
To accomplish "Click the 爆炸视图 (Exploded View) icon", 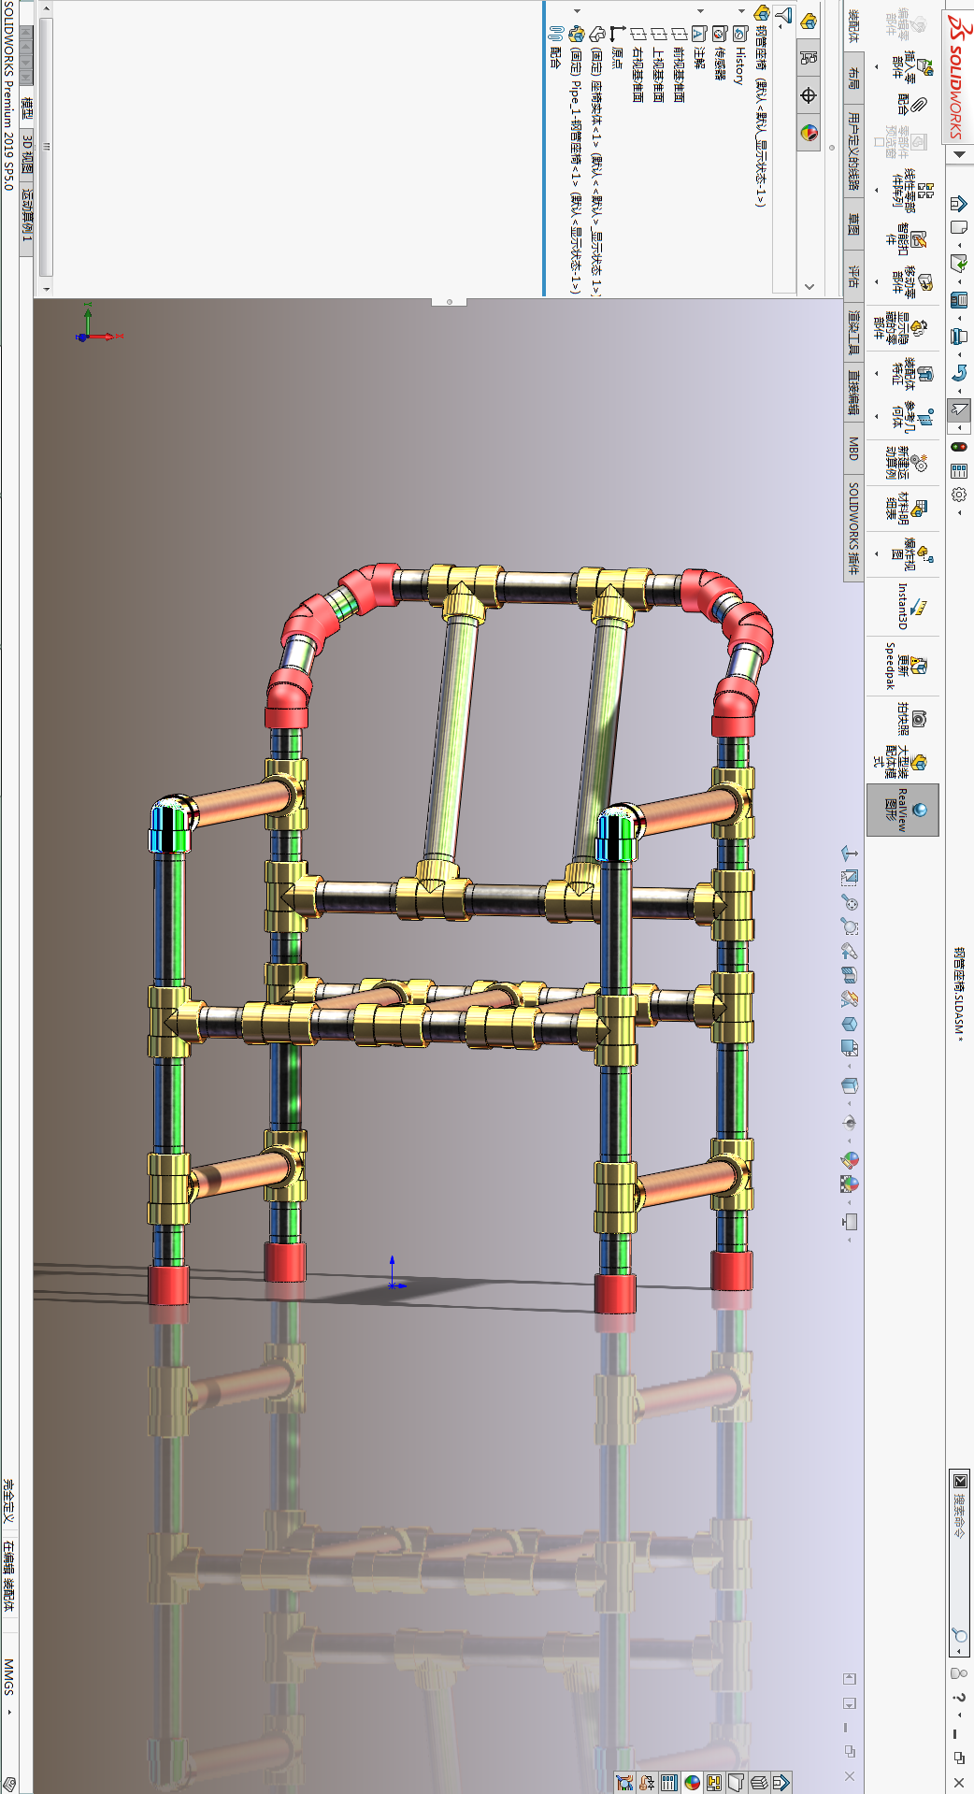I will point(924,553).
